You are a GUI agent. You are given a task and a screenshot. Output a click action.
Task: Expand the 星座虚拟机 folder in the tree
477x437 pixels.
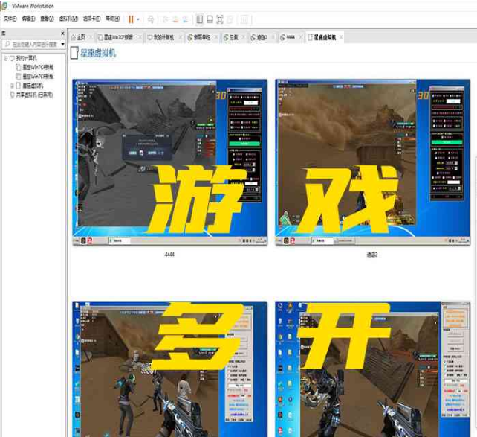click(x=12, y=86)
